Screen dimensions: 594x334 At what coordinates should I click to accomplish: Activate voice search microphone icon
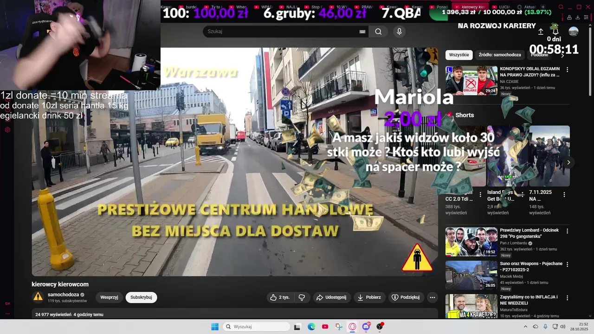[399, 32]
